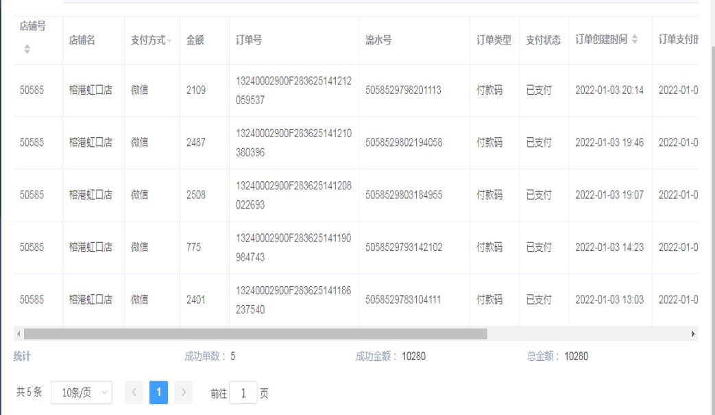Click the 2022-01-03 19:46 creation time cell

tap(609, 143)
